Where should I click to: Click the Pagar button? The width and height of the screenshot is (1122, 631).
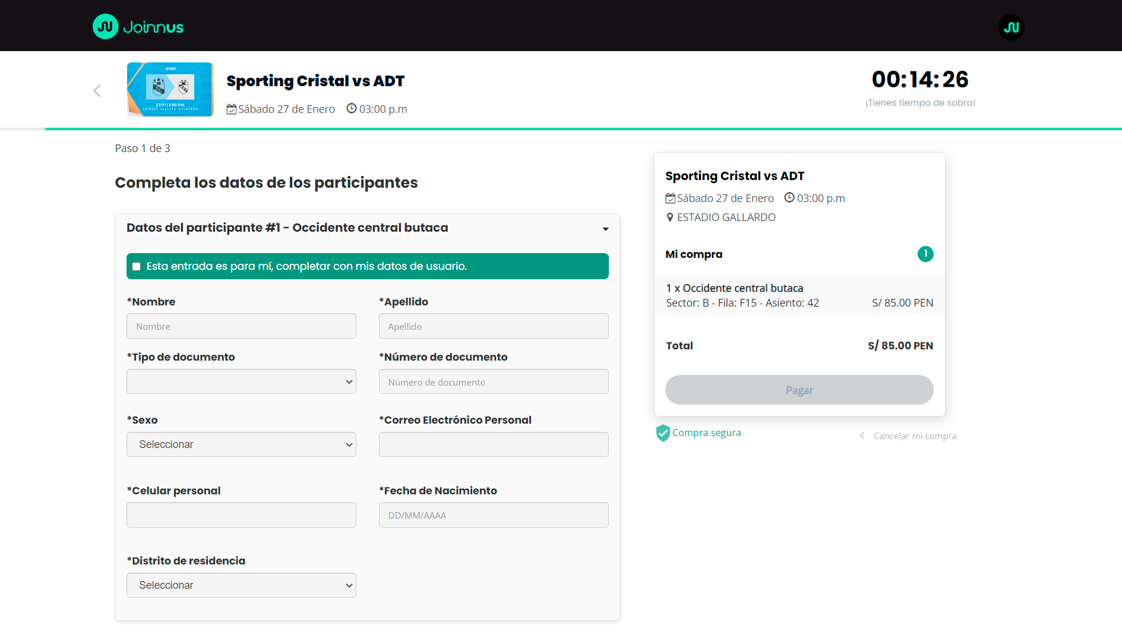coord(799,390)
